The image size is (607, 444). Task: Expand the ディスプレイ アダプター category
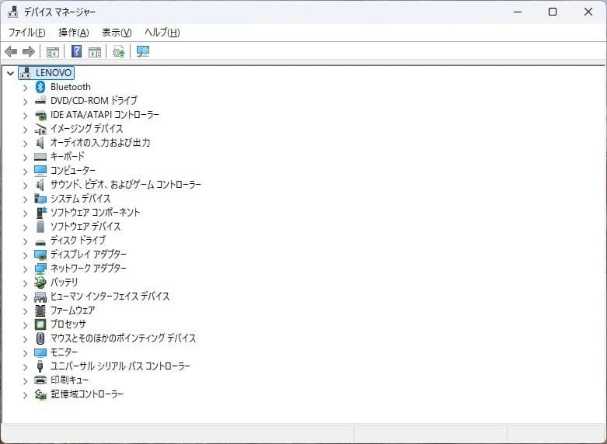25,255
